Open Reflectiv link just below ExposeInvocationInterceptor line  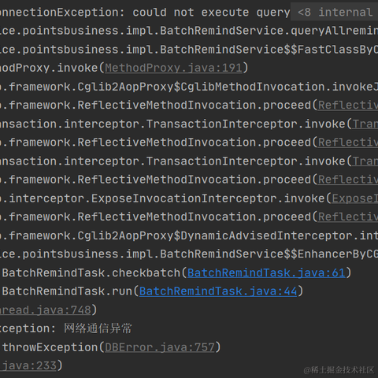348,217
